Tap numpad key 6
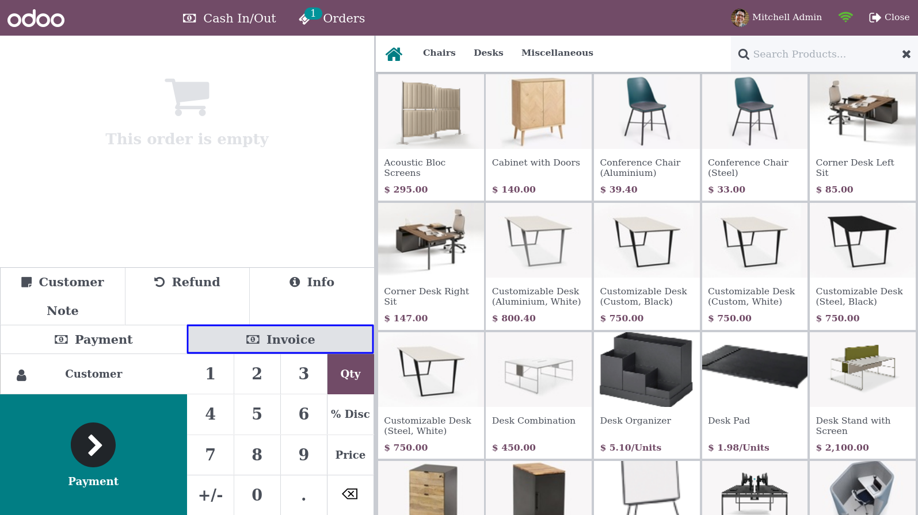This screenshot has width=918, height=515. [304, 414]
